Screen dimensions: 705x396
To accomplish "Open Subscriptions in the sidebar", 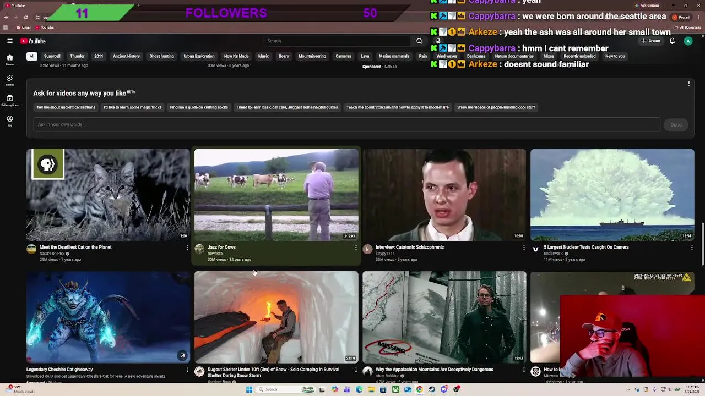I will [x=10, y=101].
